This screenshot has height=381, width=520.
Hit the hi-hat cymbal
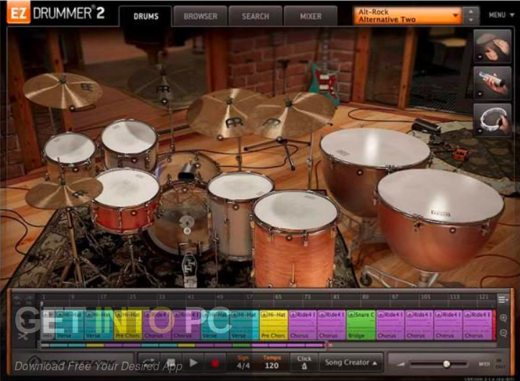[64, 193]
